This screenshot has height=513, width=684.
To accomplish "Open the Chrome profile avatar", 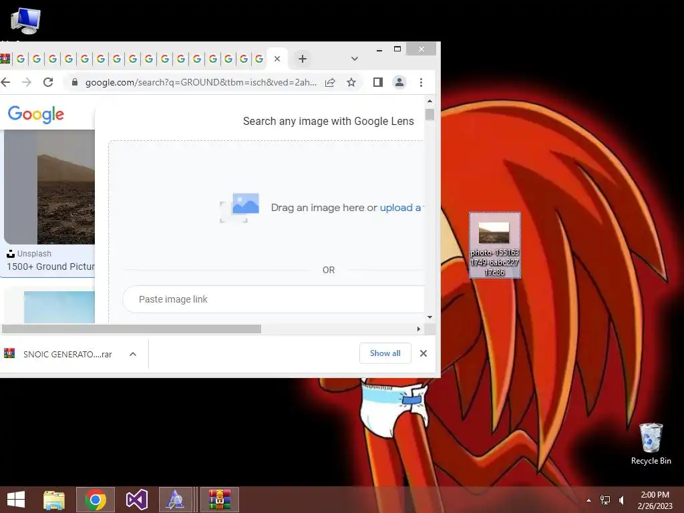I will 399,82.
